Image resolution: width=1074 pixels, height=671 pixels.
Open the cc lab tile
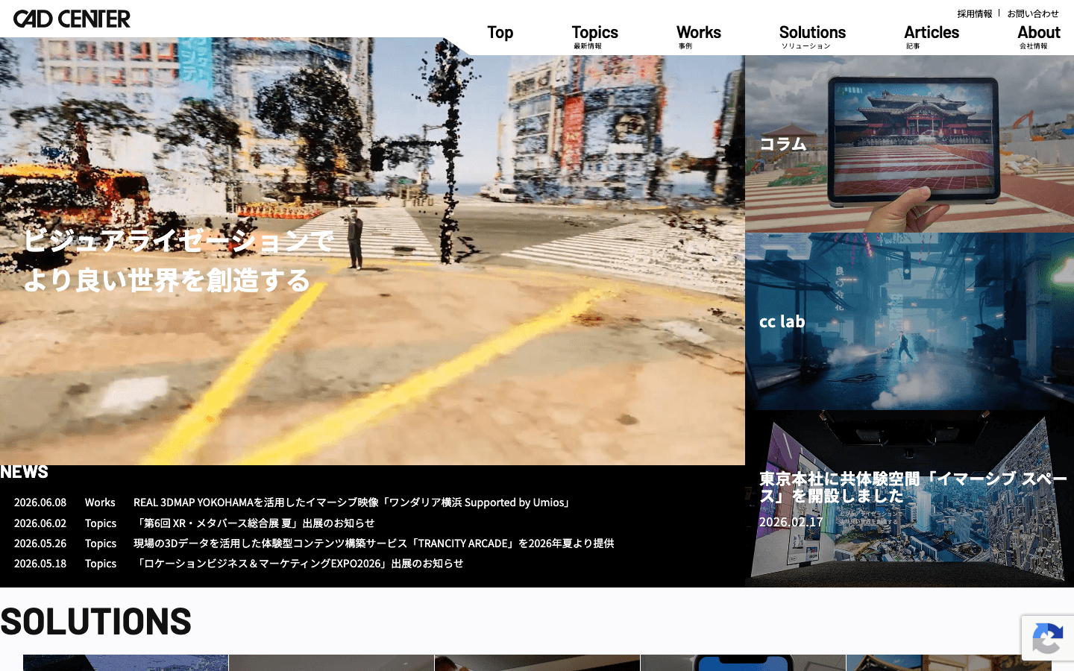coord(909,321)
